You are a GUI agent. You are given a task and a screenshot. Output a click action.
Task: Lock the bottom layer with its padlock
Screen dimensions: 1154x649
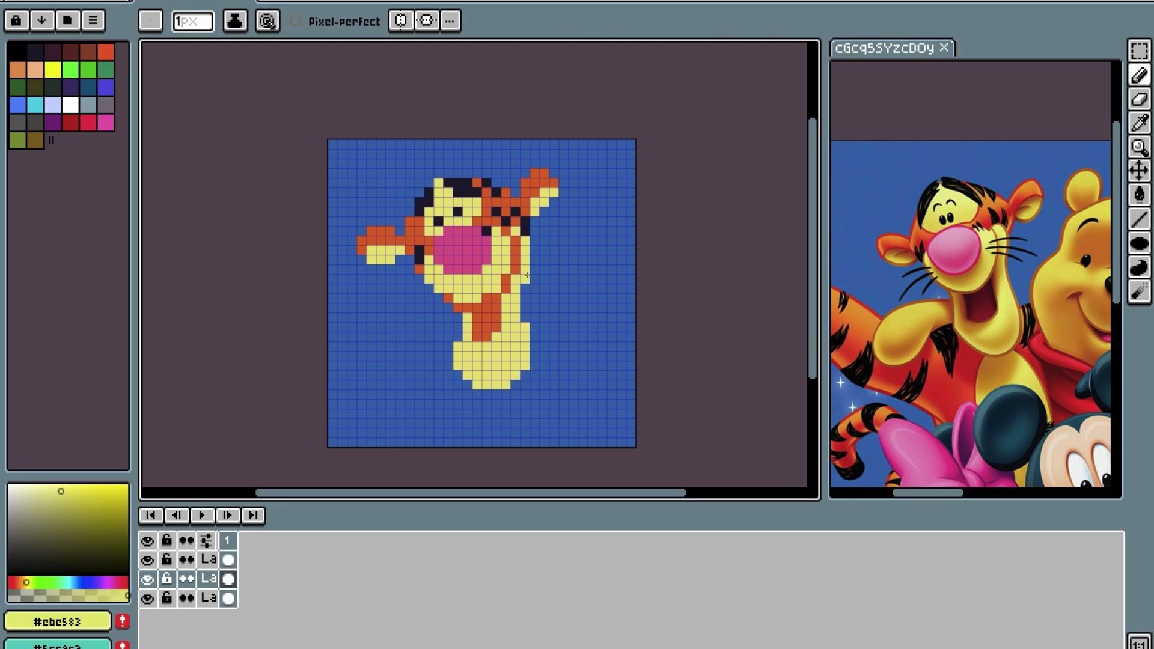[x=166, y=599]
